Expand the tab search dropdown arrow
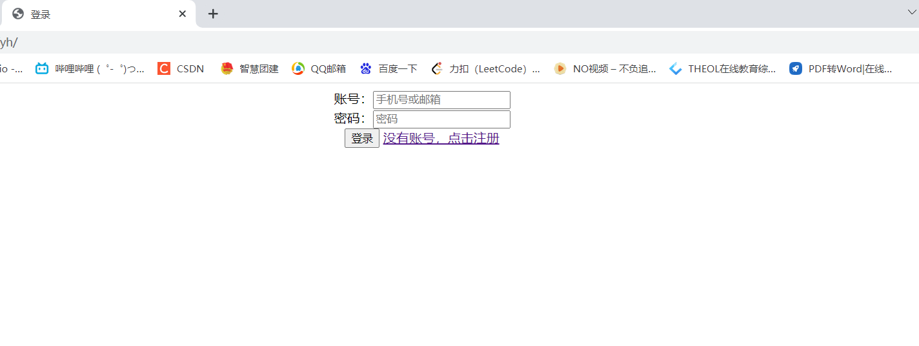Viewport: 919px width, 346px height. (x=912, y=12)
